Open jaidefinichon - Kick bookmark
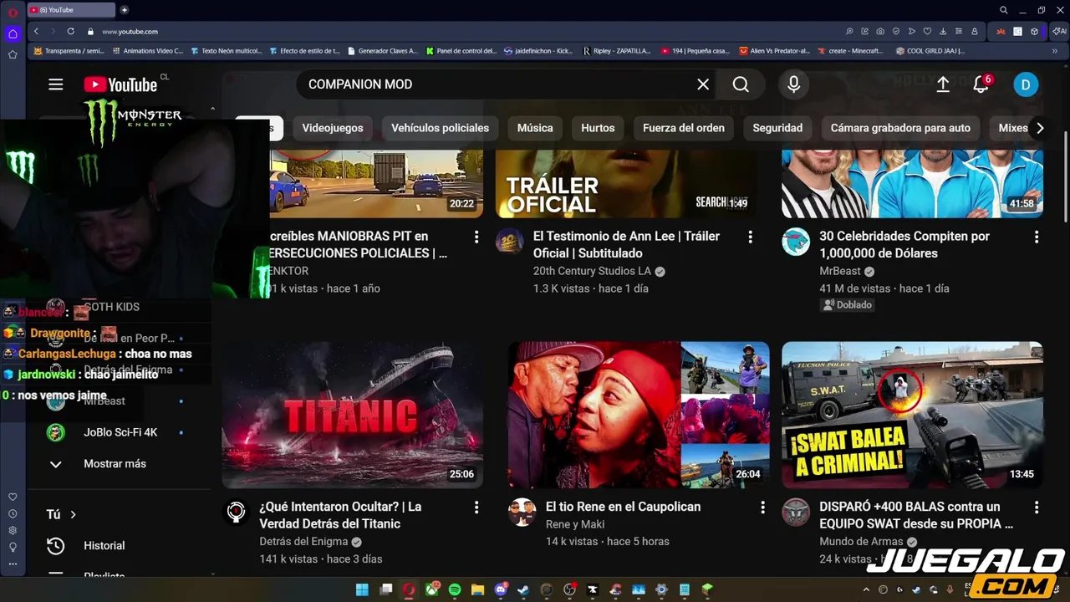This screenshot has height=602, width=1070. point(539,51)
